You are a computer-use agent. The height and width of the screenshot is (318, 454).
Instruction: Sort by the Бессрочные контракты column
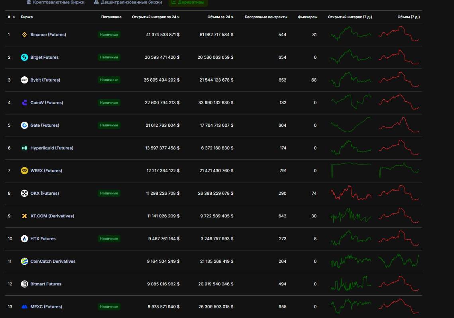click(x=265, y=17)
